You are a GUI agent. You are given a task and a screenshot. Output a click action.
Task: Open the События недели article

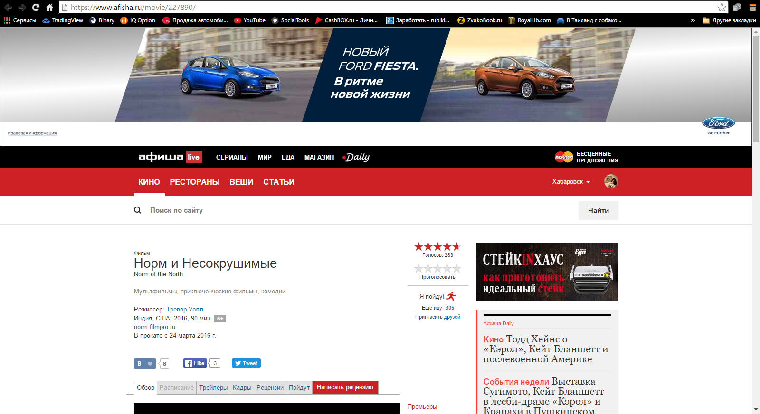[x=544, y=395]
